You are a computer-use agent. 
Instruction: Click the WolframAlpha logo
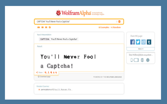[x=80, y=13]
